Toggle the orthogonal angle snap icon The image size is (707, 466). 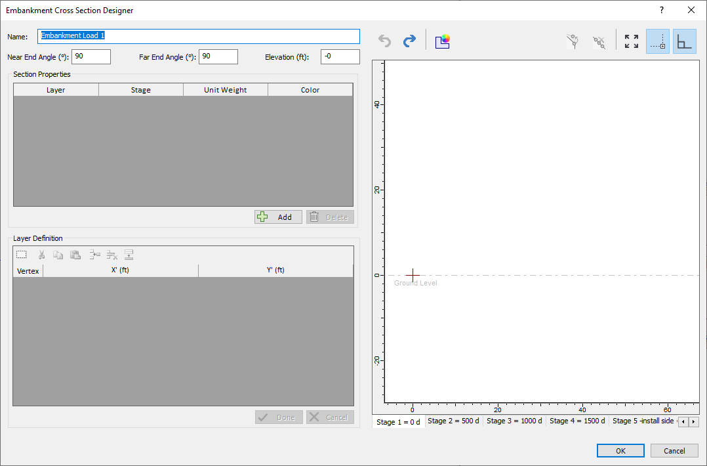pyautogui.click(x=684, y=41)
